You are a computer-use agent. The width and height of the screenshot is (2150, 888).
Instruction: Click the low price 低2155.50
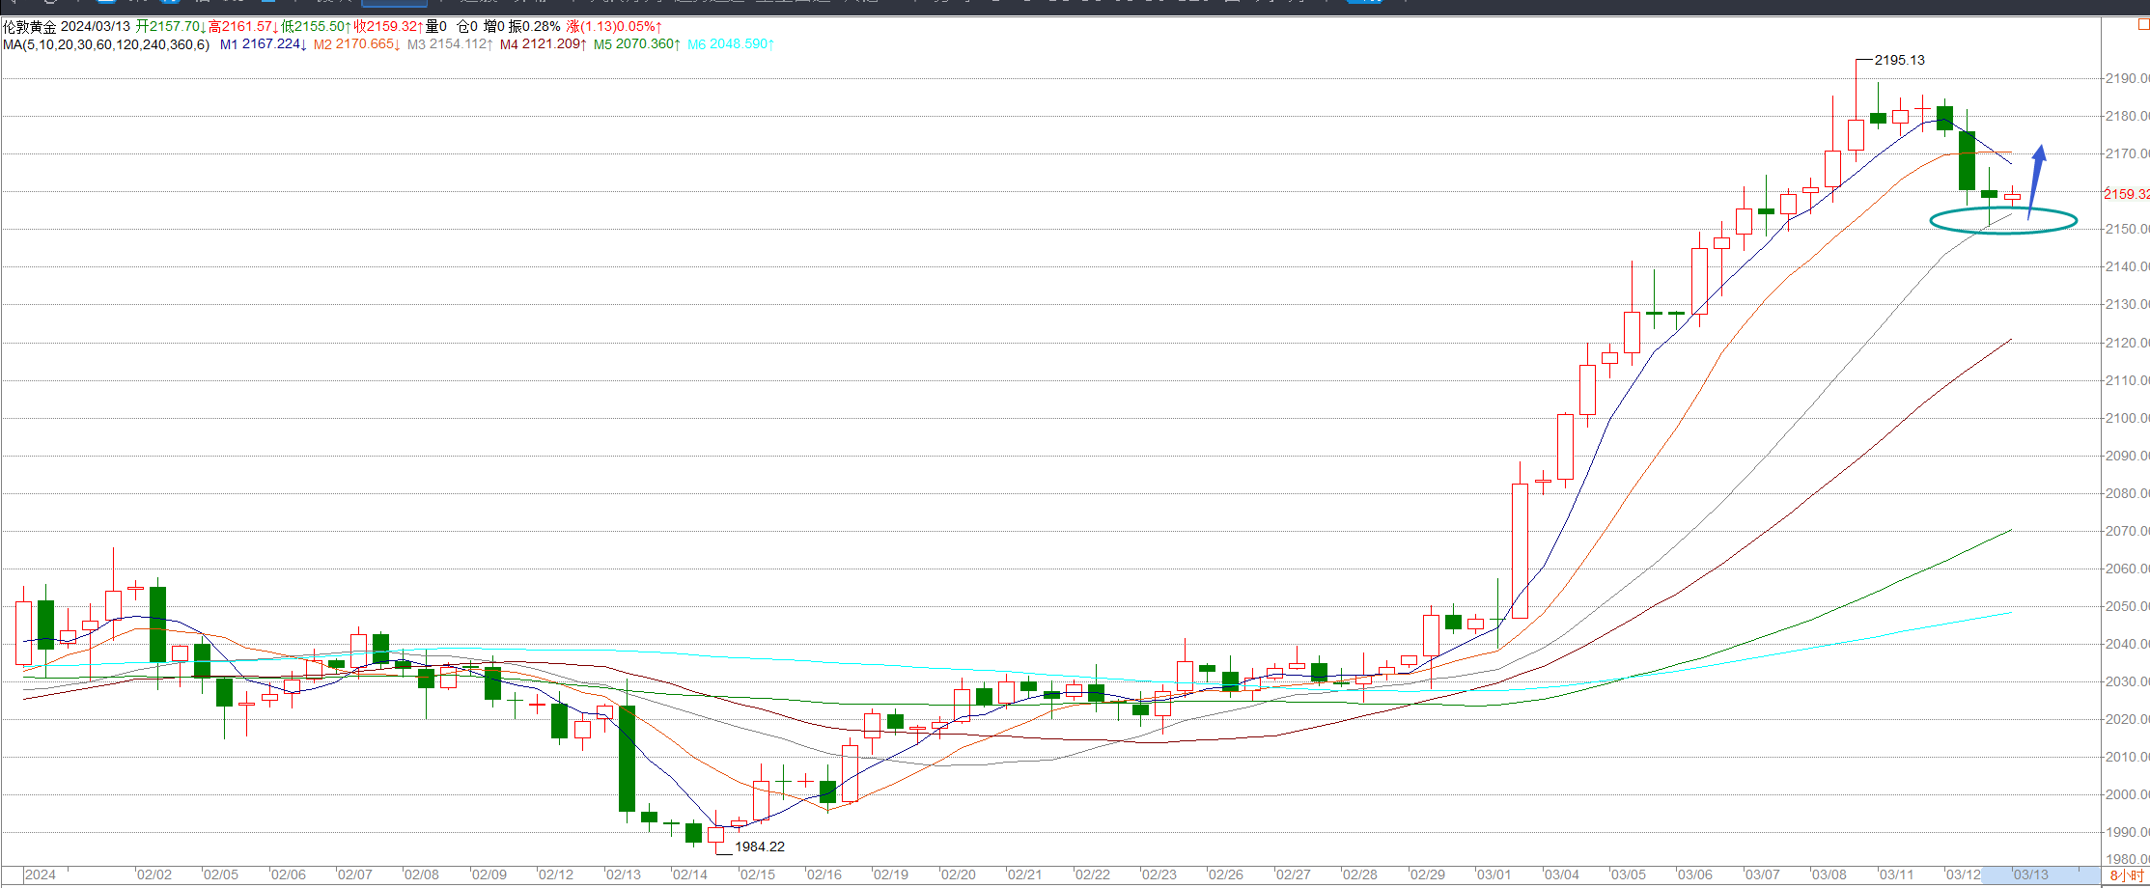pyautogui.click(x=316, y=26)
